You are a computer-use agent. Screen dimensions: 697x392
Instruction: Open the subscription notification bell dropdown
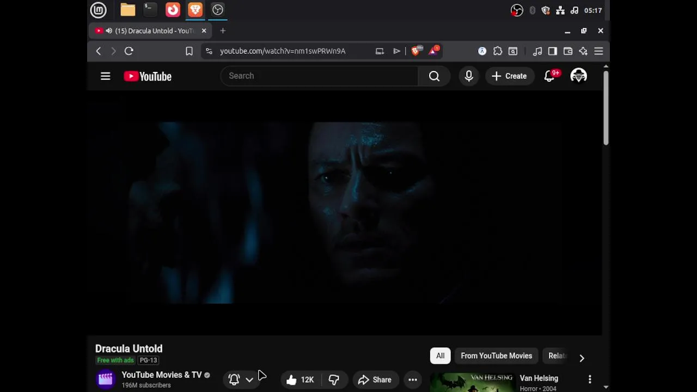point(241,379)
